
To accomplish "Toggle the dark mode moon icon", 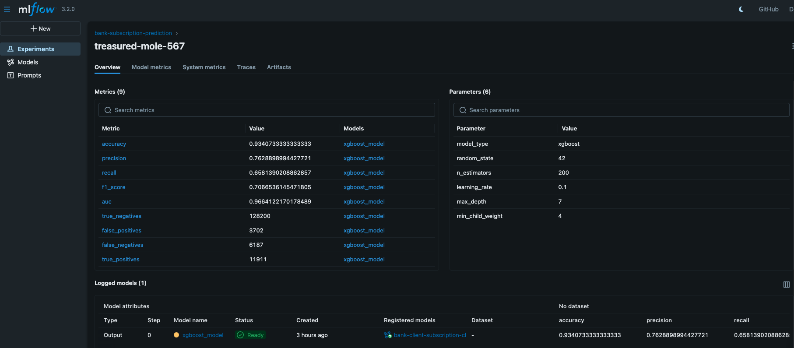I will coord(741,9).
